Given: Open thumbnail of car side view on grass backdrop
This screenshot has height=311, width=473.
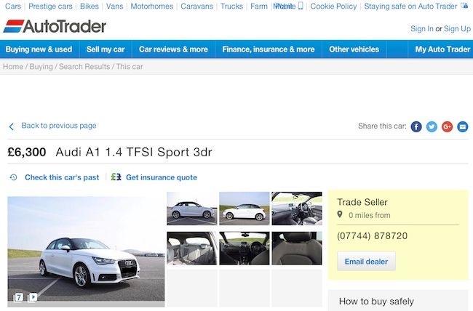Looking at the screenshot, I should 245,209.
